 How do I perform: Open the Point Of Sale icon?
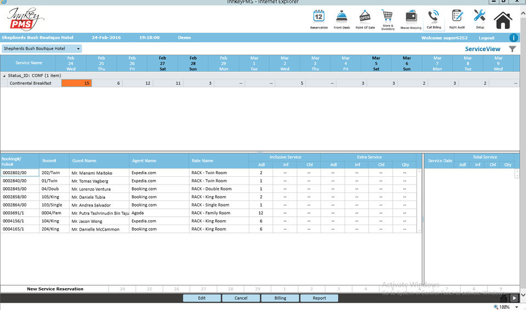pos(365,19)
